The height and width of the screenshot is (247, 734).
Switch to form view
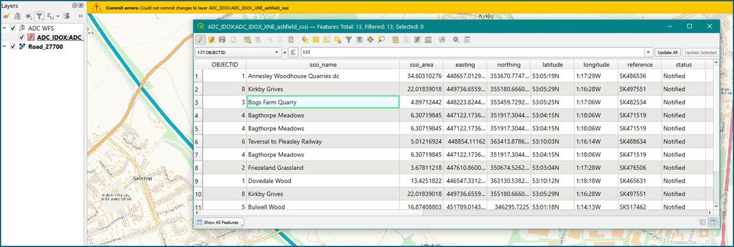pos(703,222)
